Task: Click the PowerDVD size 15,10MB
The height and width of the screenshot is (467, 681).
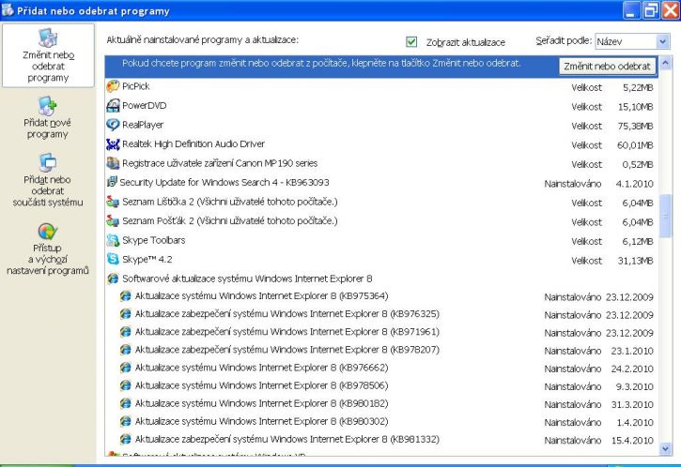Action: click(635, 107)
